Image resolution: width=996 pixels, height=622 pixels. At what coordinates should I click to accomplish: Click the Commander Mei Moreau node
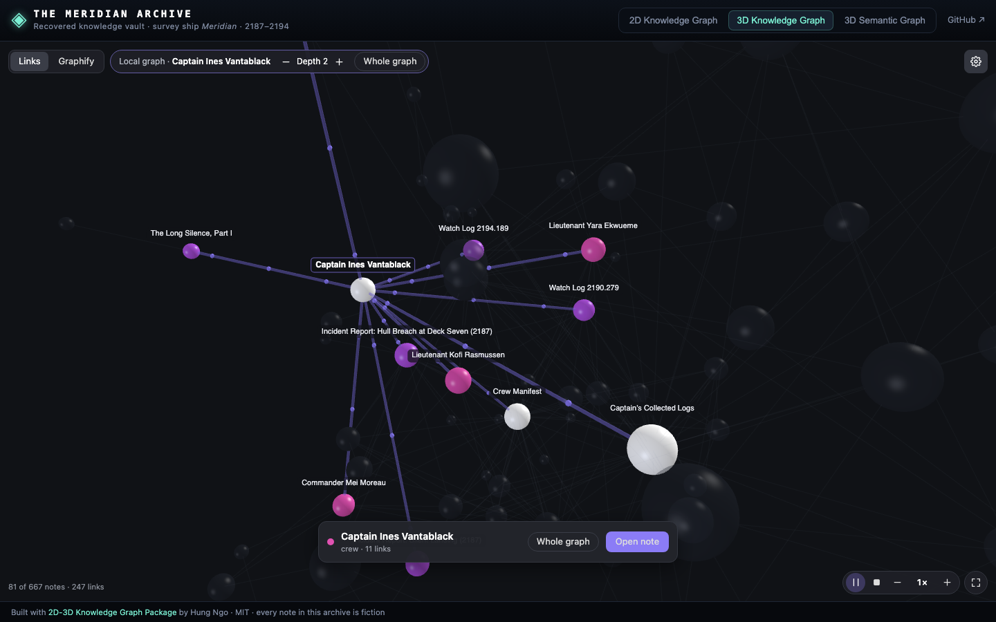344,505
